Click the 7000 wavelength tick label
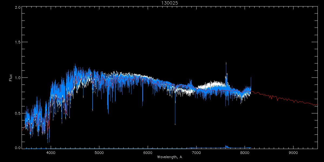 coord(196,153)
